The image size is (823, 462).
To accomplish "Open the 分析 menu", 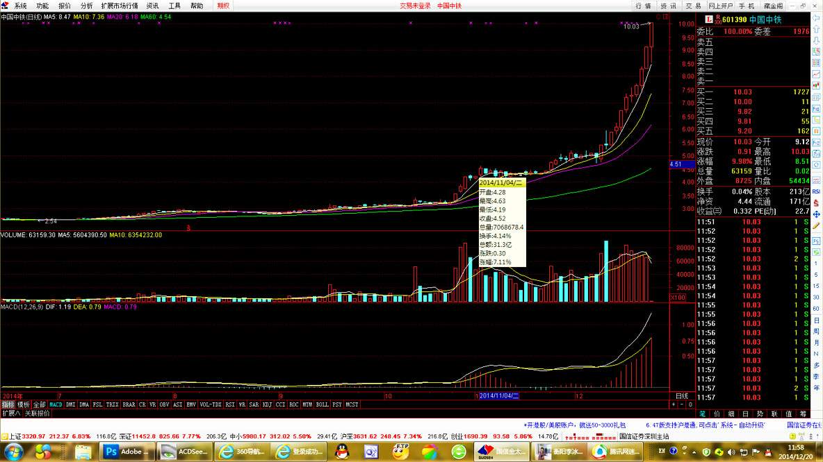I will pos(87,6).
